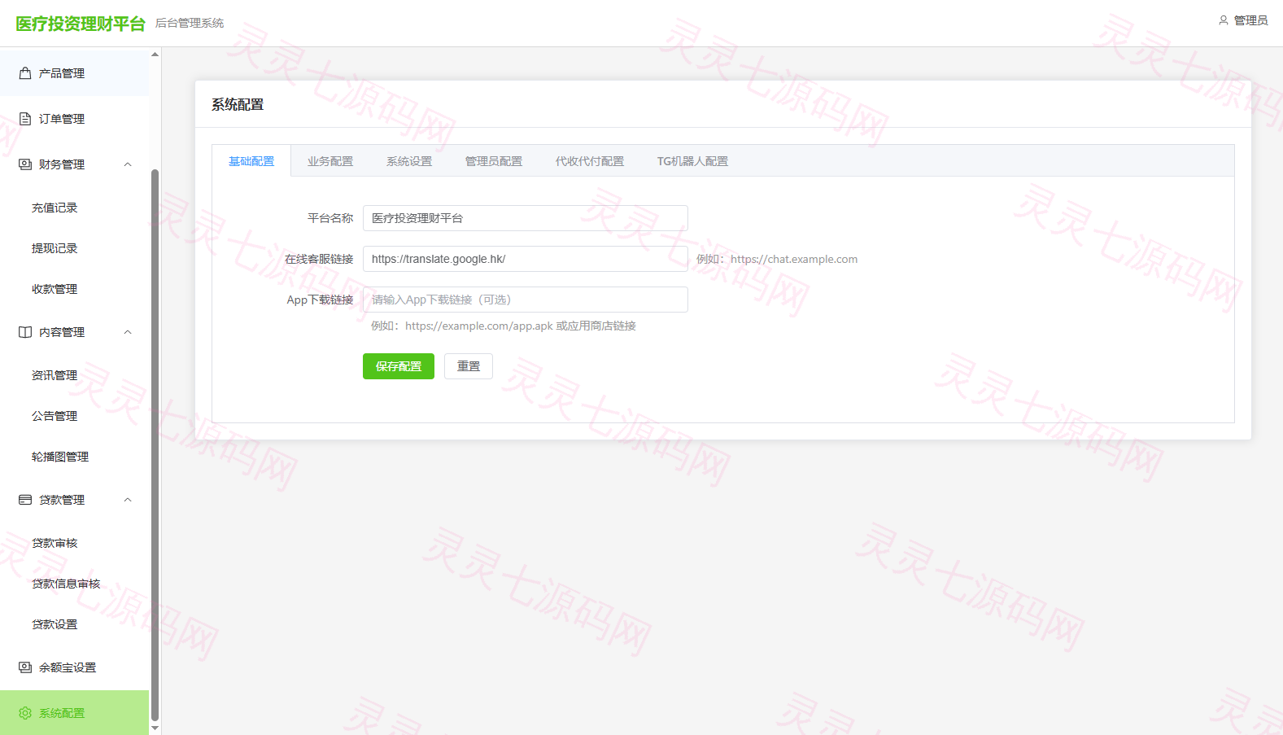Click the 余额宝设置 icon
This screenshot has height=735, width=1283.
point(25,667)
